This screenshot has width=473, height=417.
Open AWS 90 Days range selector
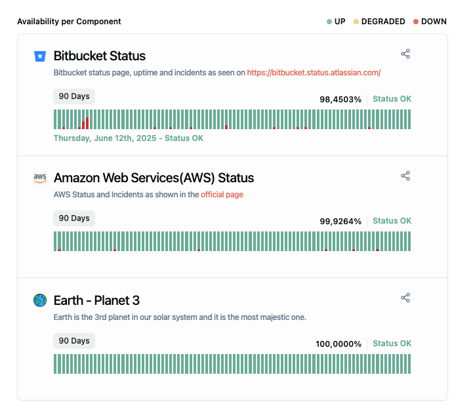pos(74,218)
